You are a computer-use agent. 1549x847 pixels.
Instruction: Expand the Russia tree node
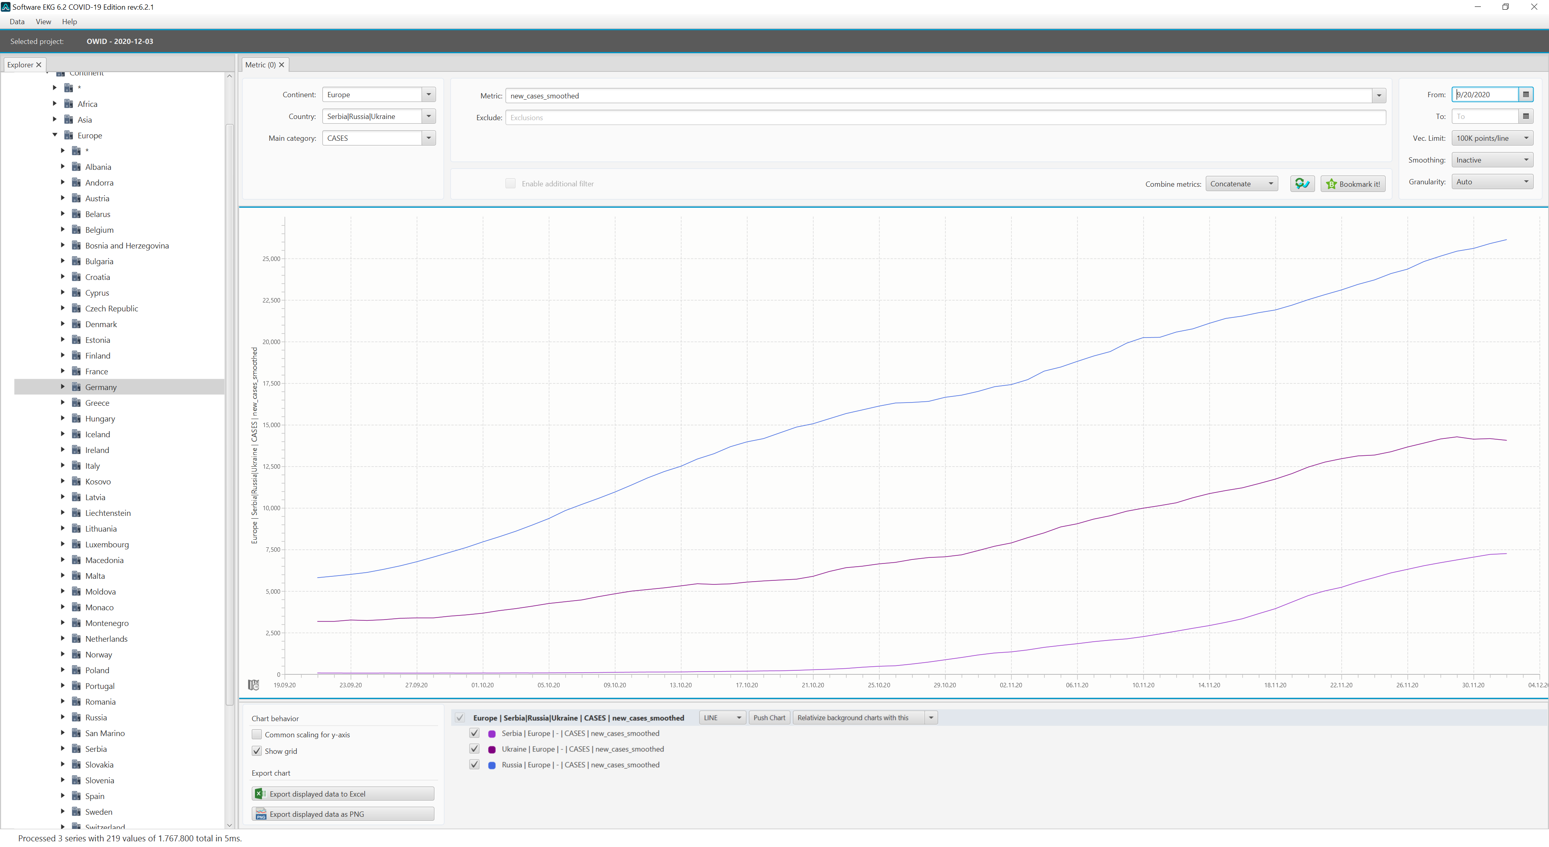pos(63,717)
